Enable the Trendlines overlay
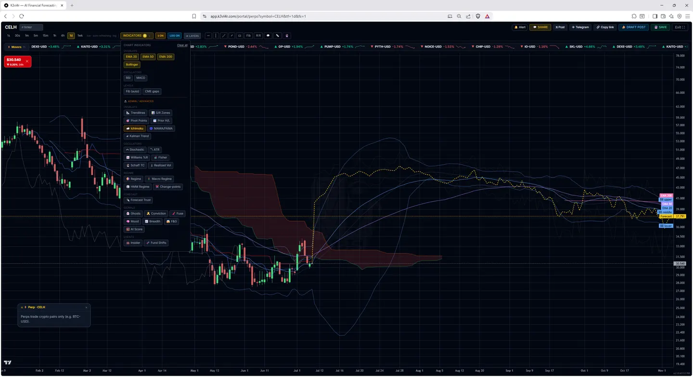This screenshot has width=693, height=377. pyautogui.click(x=135, y=113)
